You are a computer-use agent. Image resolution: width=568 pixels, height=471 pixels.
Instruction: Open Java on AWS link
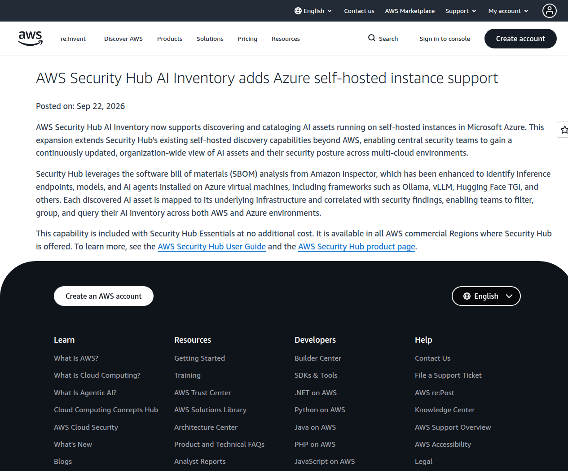[x=315, y=427]
